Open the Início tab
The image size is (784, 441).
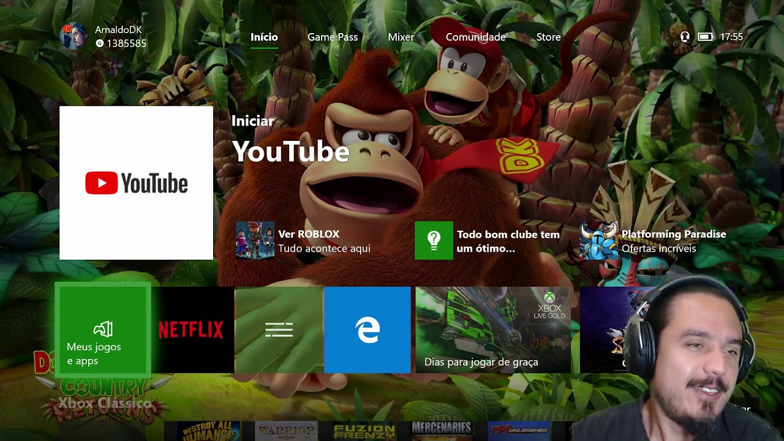(264, 37)
